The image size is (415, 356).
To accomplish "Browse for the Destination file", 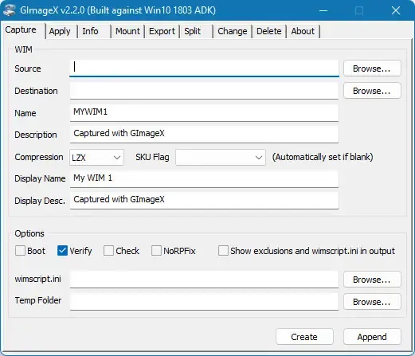I will click(x=372, y=91).
